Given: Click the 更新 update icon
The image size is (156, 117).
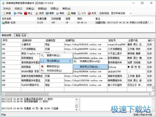Looking at the screenshot, I should tap(47, 13).
